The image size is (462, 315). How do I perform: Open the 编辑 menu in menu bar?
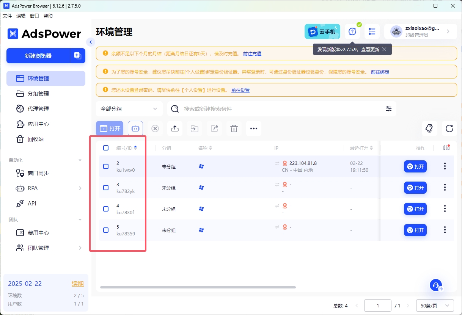point(21,16)
